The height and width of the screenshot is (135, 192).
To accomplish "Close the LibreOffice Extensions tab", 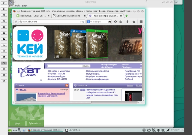I will click(x=85, y=16).
